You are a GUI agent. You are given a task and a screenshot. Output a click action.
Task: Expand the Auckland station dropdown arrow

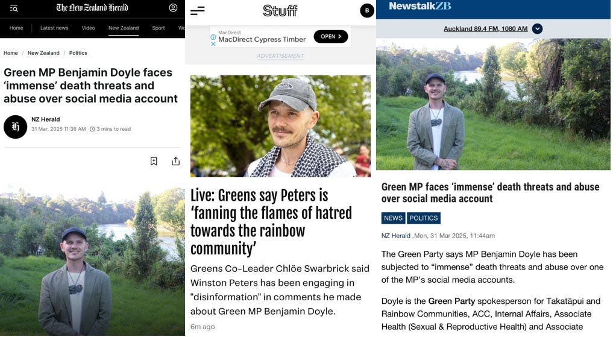click(x=537, y=29)
